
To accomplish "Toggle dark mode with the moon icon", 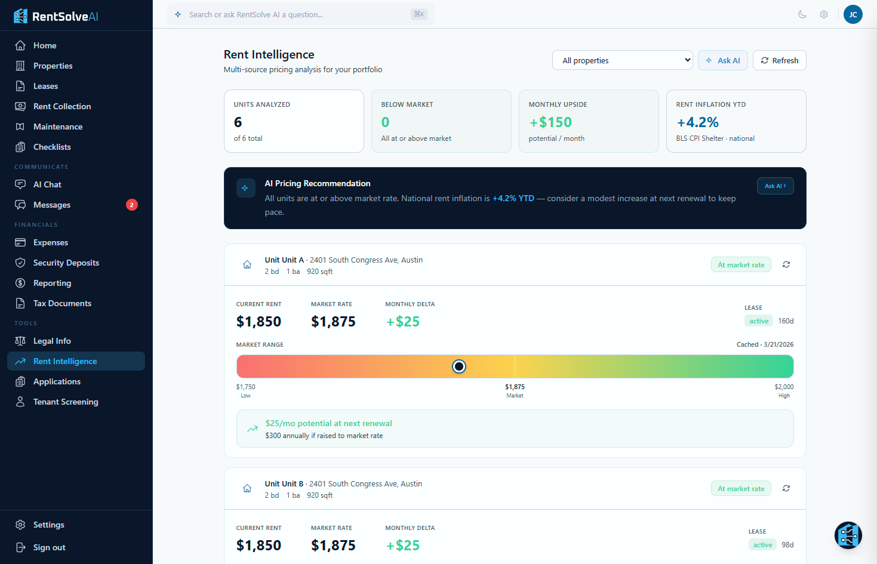I will tap(802, 14).
